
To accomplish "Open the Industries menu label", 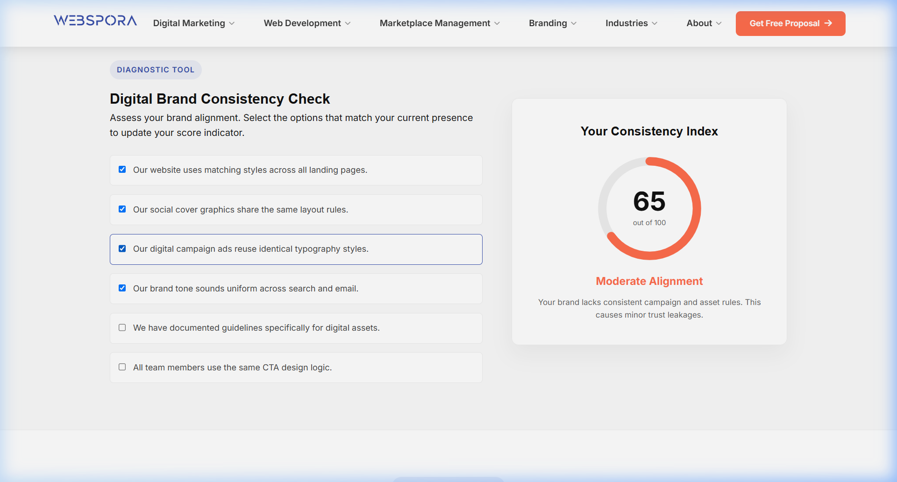I will (x=626, y=23).
